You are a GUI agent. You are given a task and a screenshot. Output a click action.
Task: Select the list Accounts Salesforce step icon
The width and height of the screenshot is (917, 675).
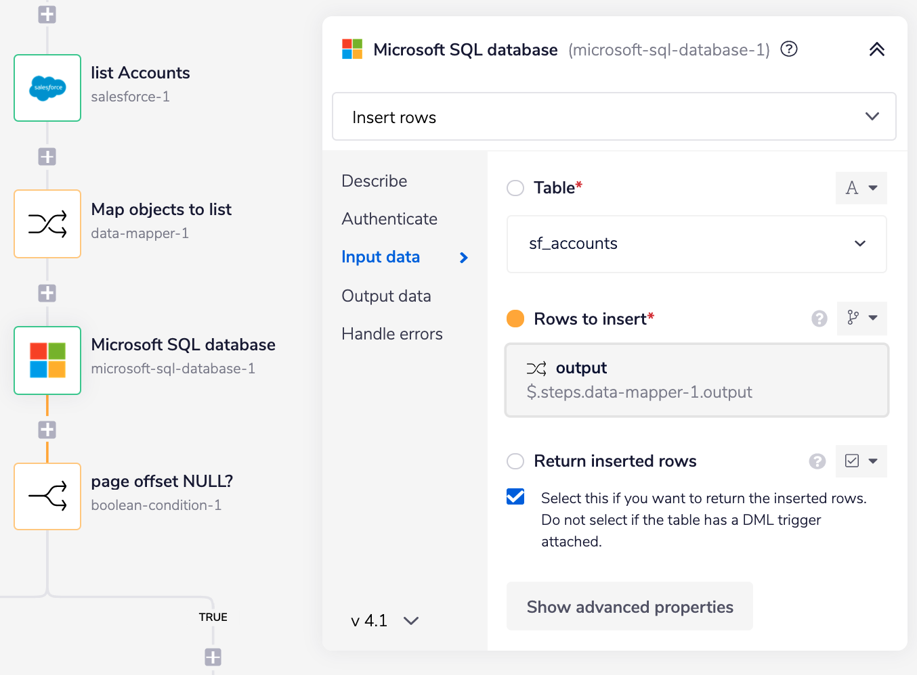[47, 88]
